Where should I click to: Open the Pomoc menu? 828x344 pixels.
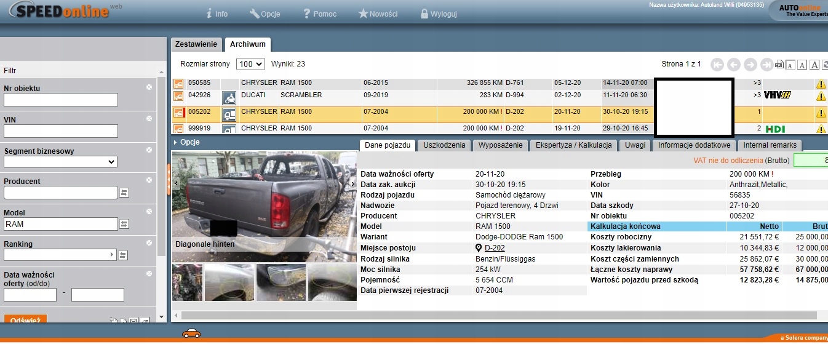(x=319, y=14)
